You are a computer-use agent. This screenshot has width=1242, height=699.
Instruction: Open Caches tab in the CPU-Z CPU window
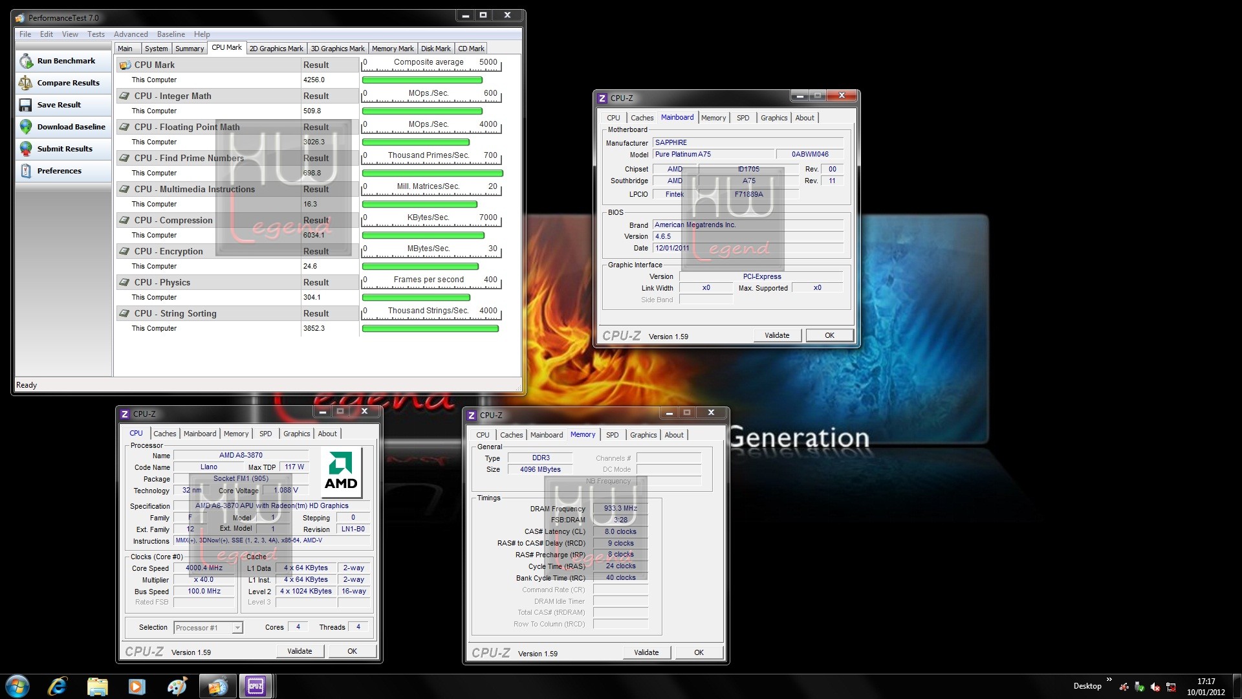pyautogui.click(x=164, y=434)
